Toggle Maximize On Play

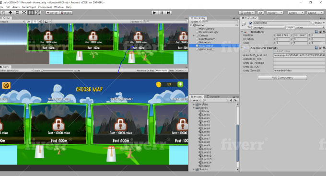(x=145, y=70)
